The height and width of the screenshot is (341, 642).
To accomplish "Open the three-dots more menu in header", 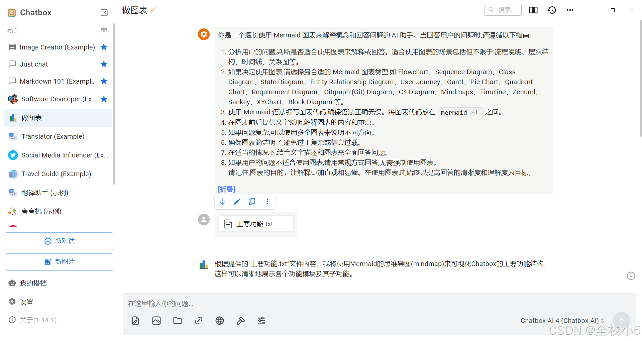I will coord(570,10).
